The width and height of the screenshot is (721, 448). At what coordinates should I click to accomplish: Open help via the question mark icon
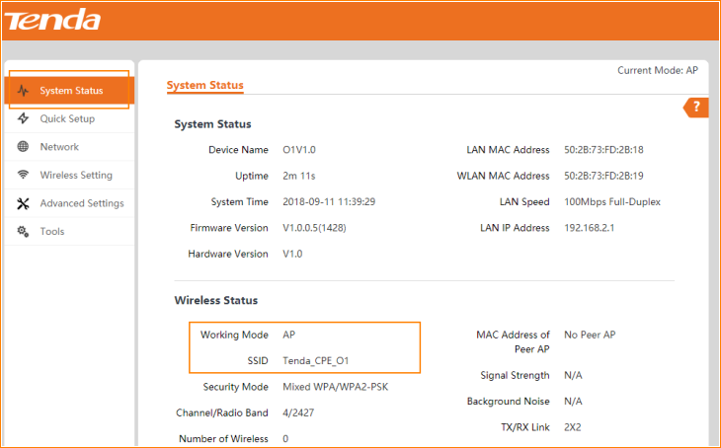coord(697,108)
